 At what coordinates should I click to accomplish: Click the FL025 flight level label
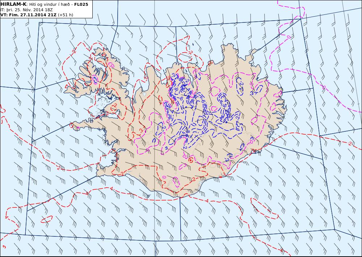tap(81, 4)
